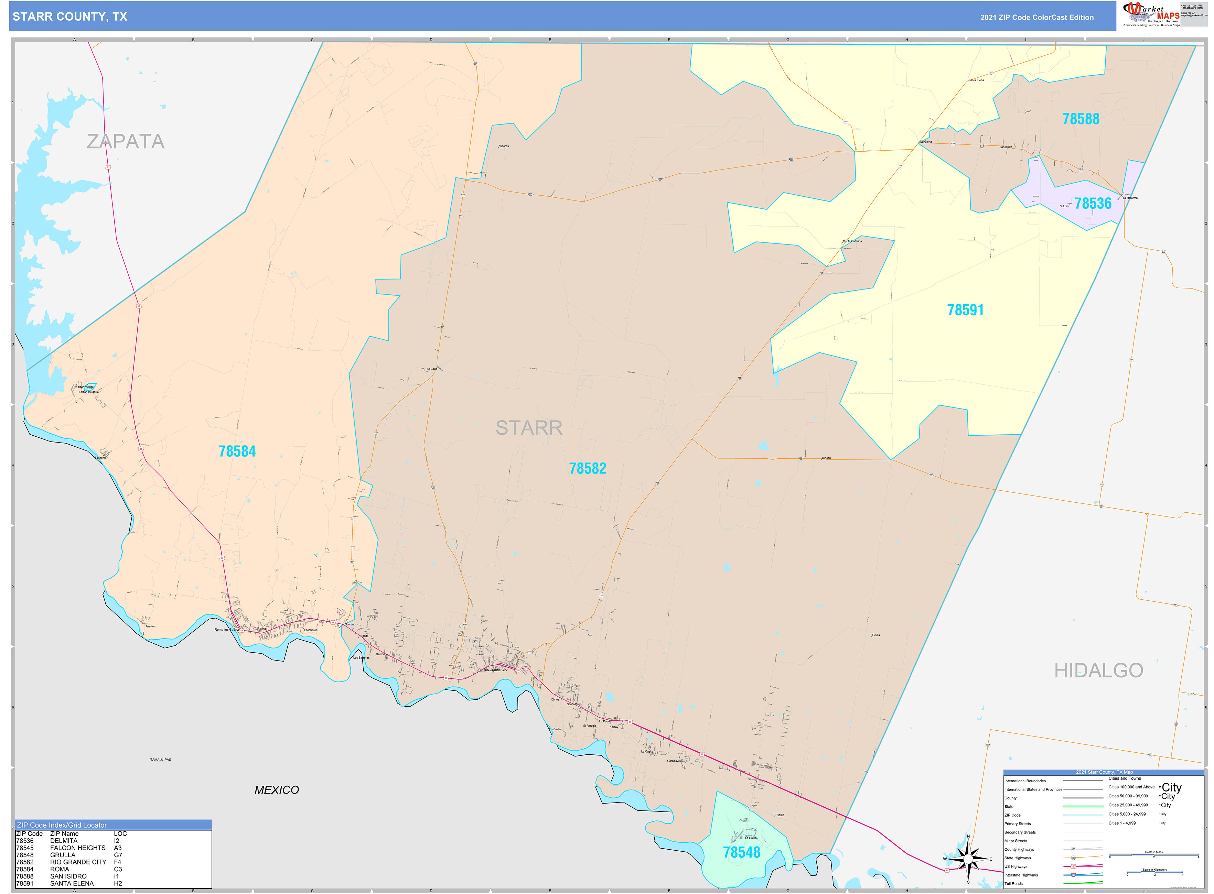This screenshot has width=1214, height=894.
Task: Click the State Highways circle symbol in legend
Action: [1073, 858]
